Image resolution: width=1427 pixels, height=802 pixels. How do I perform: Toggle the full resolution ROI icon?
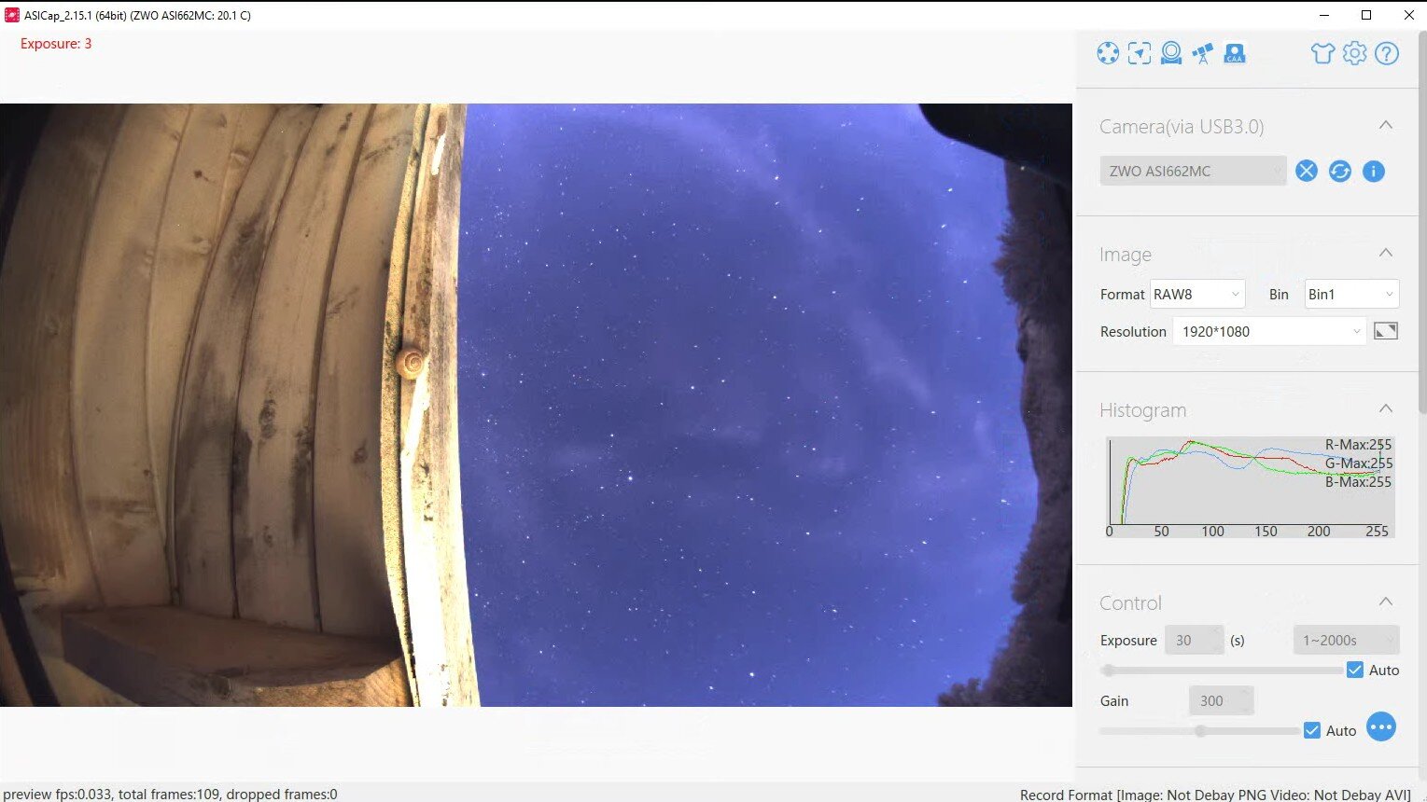(1386, 331)
